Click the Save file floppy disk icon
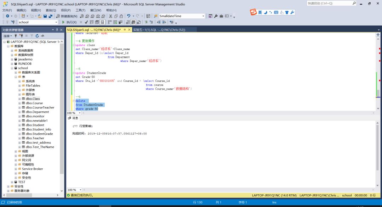Viewport: 382px width, 207px height. click(x=45, y=16)
